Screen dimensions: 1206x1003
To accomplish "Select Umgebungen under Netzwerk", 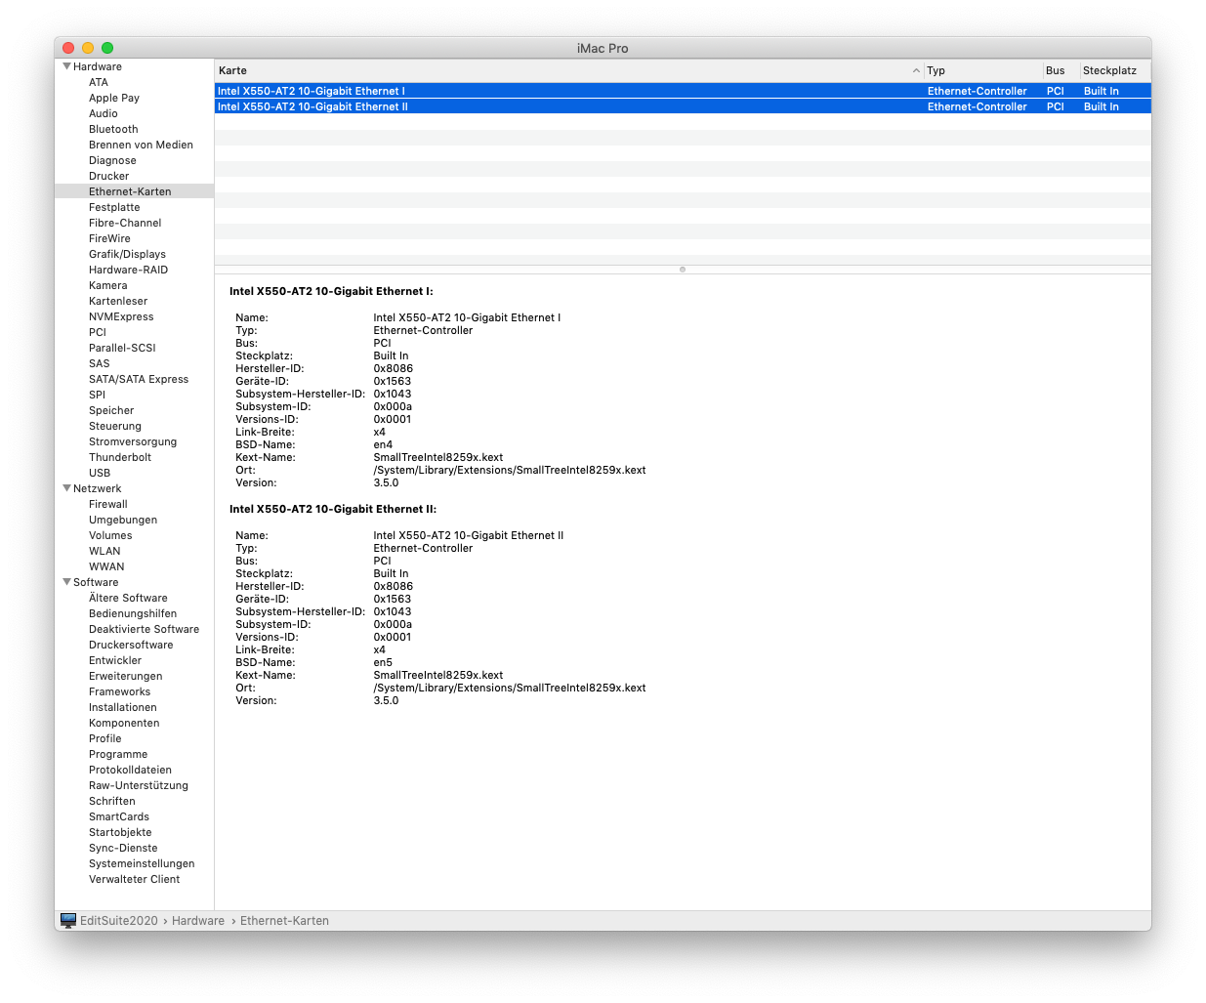I will (x=123, y=520).
